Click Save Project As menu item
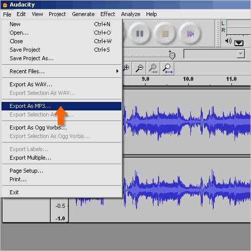 tap(61, 58)
